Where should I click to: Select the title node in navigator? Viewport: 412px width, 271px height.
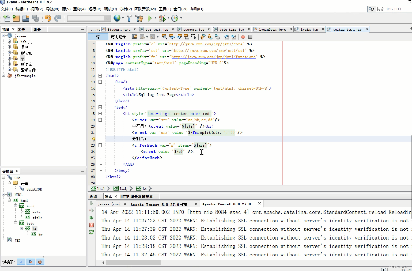(x=37, y=218)
